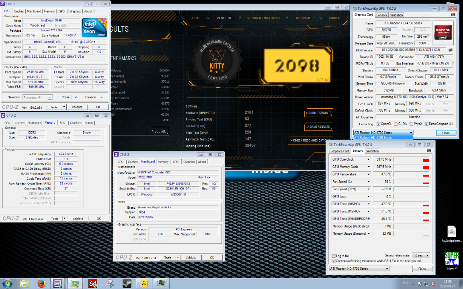
Task: Open GPU Core Clock sensor dropdown
Action: coord(369,159)
